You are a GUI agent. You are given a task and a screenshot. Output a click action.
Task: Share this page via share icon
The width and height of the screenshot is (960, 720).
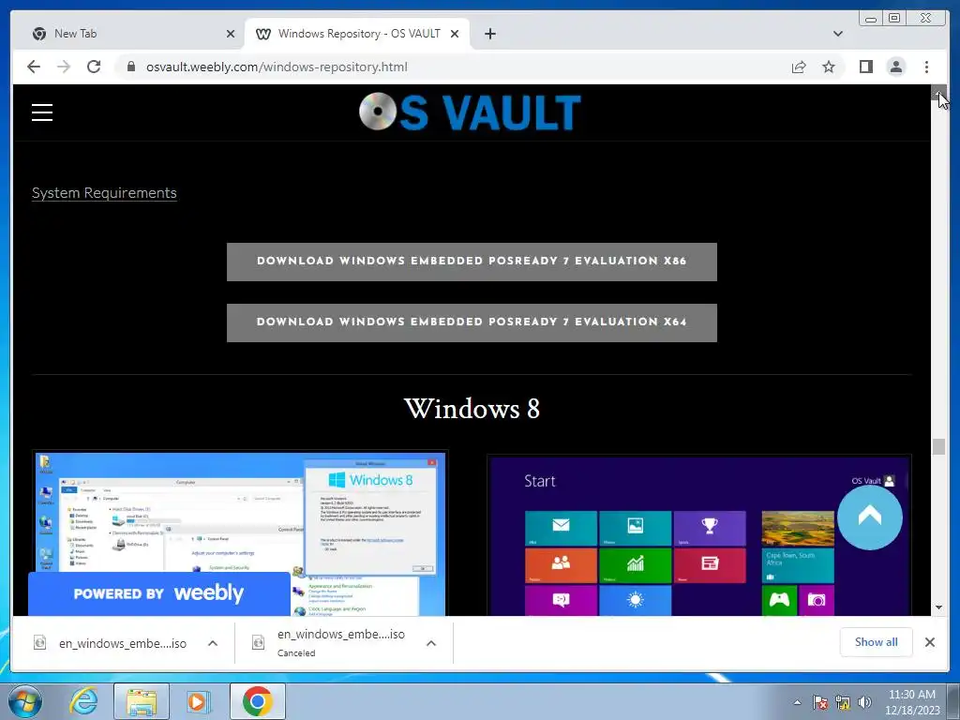pos(799,67)
